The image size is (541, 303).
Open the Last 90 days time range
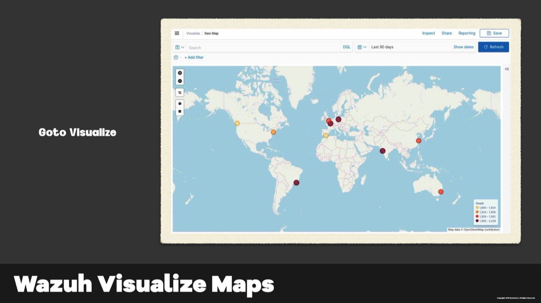point(382,47)
